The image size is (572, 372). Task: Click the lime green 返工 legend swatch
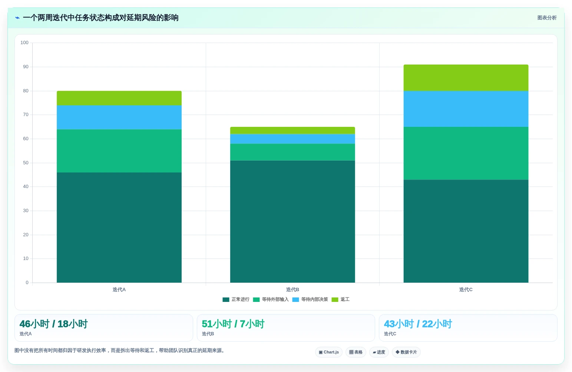tap(335, 300)
